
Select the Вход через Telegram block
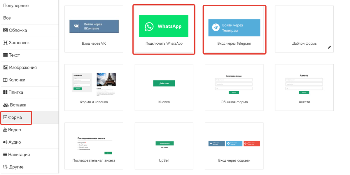pyautogui.click(x=234, y=29)
